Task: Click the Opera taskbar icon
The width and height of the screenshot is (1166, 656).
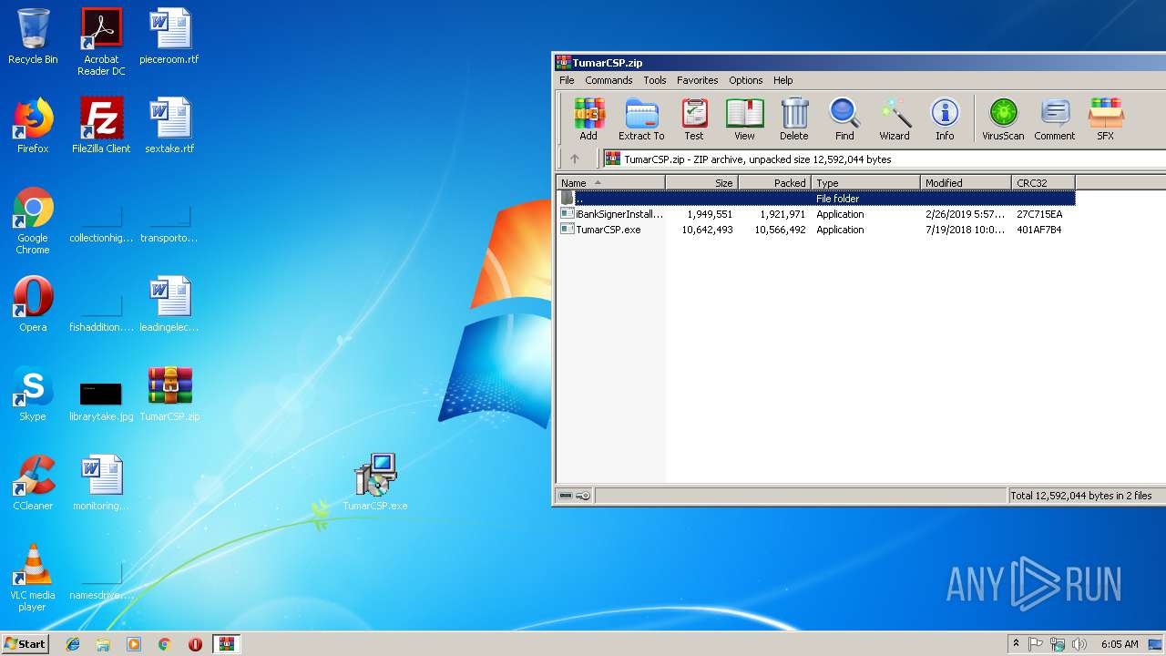Action: coord(195,644)
